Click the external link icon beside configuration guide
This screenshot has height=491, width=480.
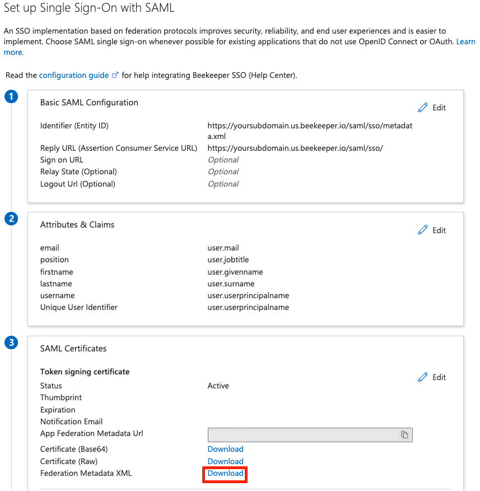[x=115, y=75]
